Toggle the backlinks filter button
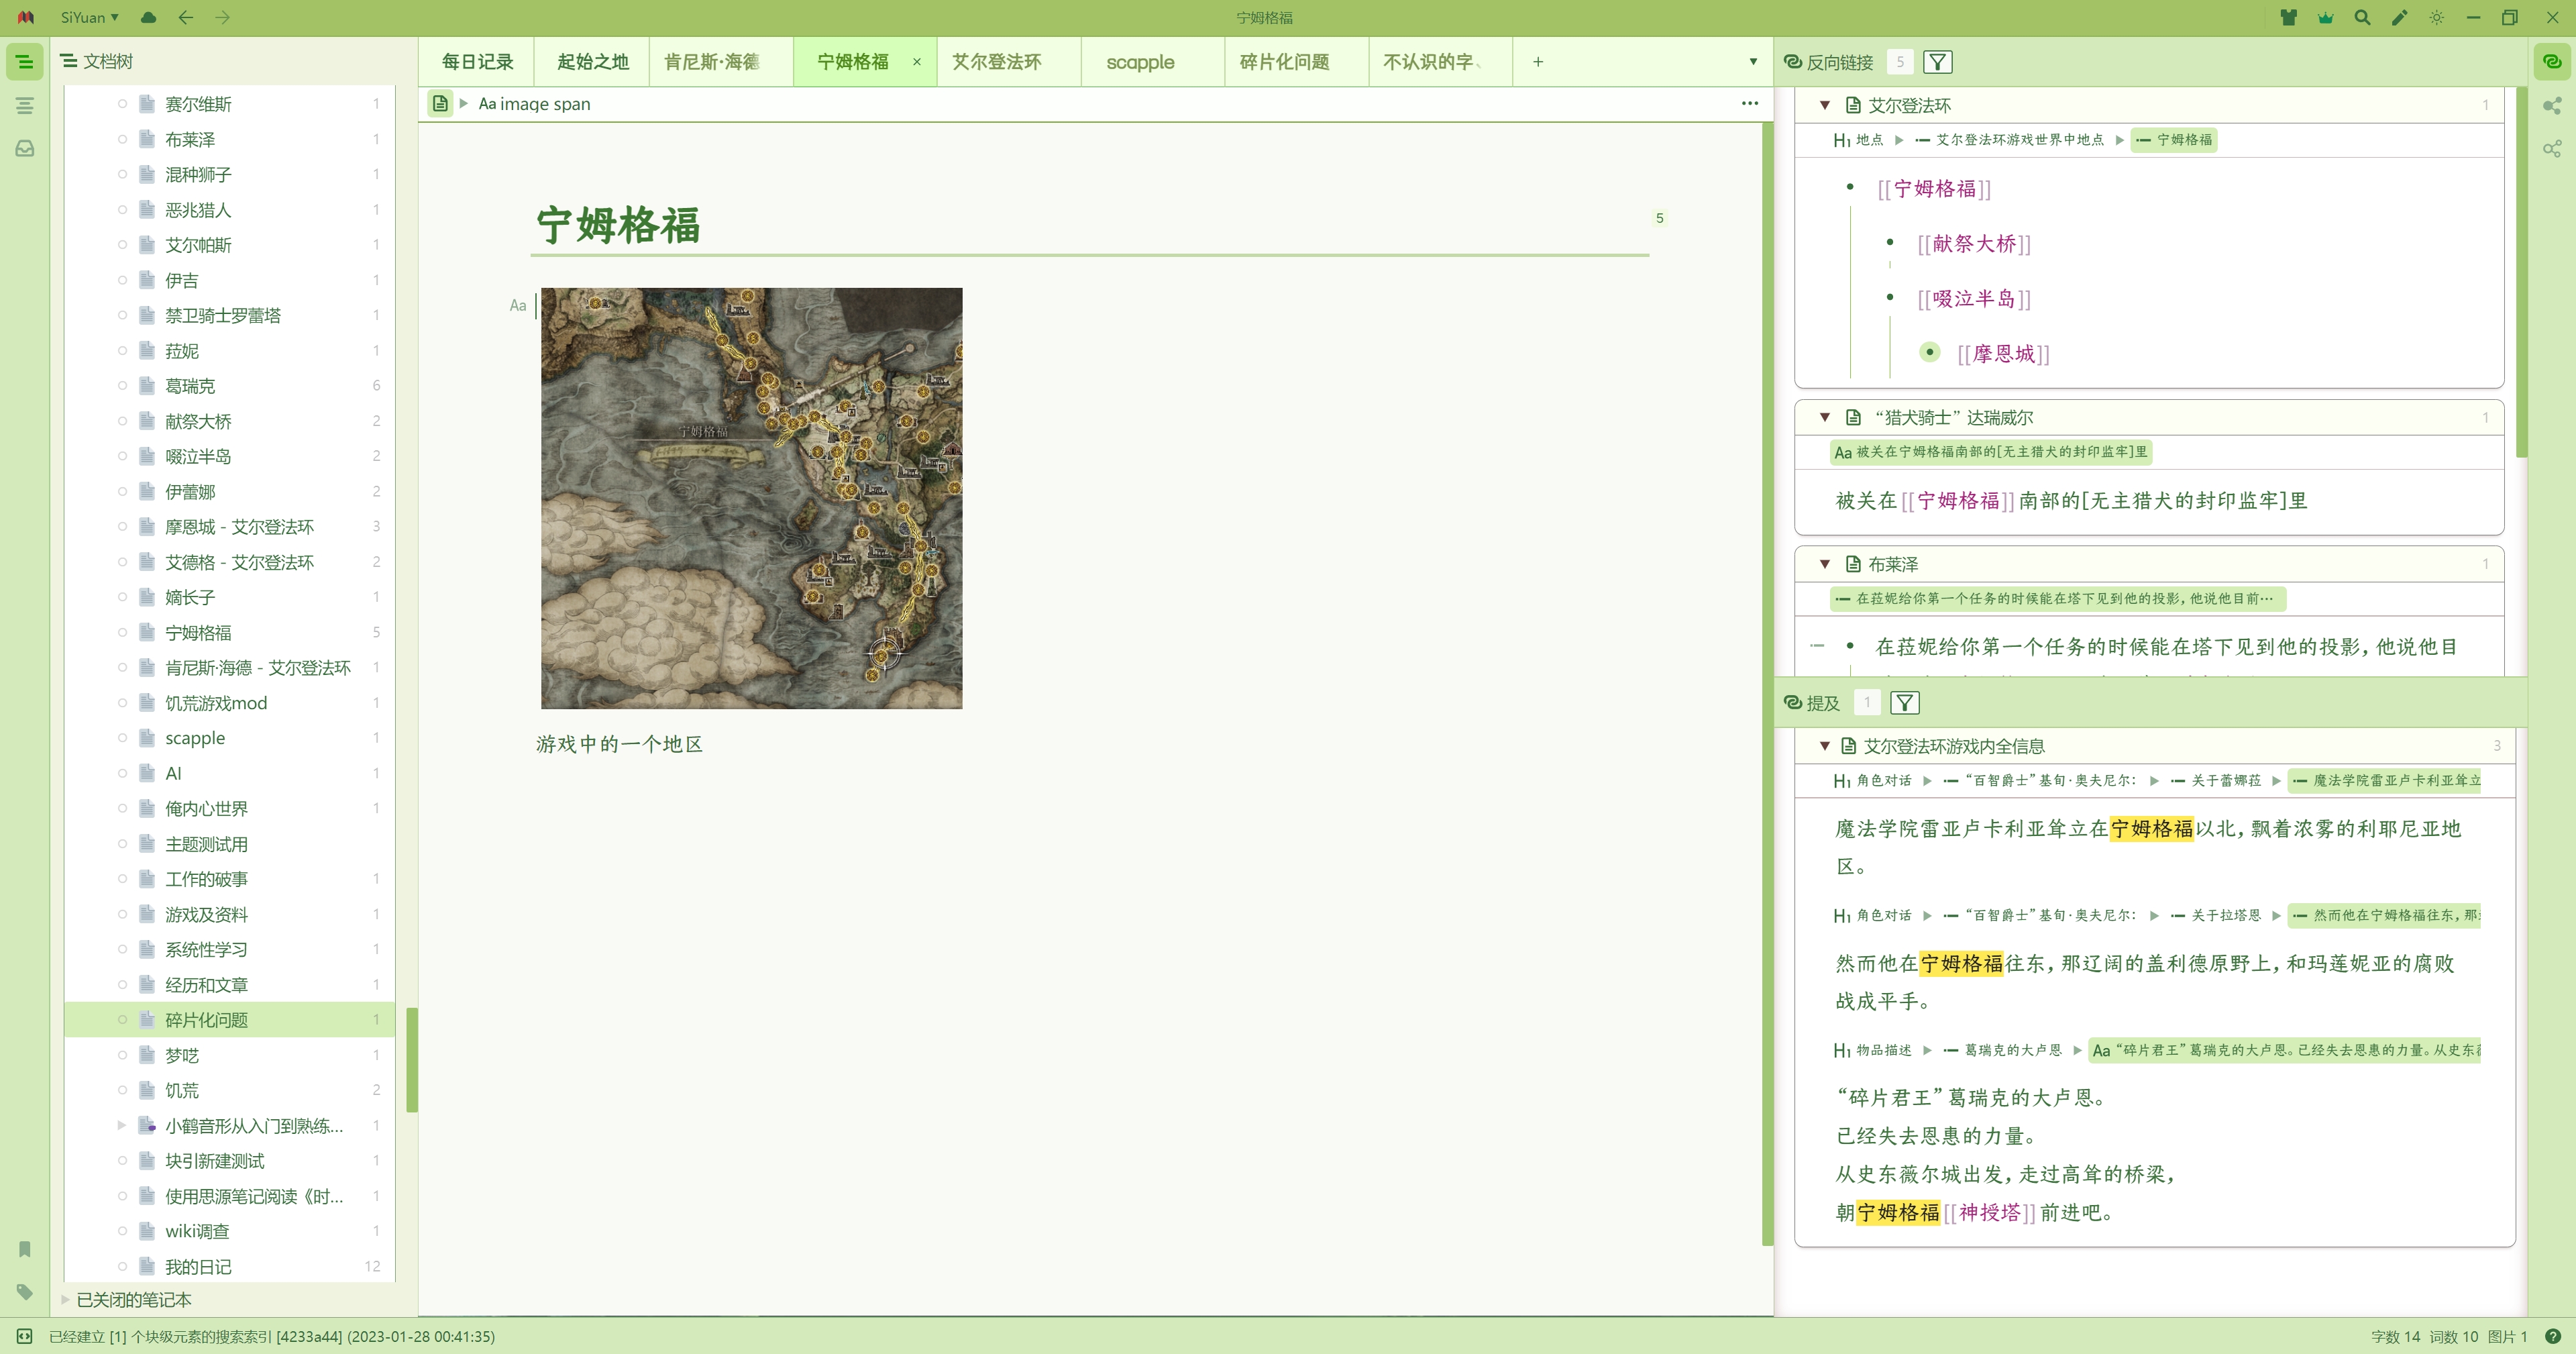 pos(1937,62)
